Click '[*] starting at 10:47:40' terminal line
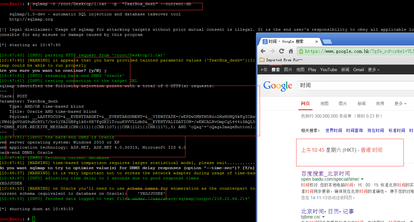This screenshot has height=222, width=414. pos(30,45)
